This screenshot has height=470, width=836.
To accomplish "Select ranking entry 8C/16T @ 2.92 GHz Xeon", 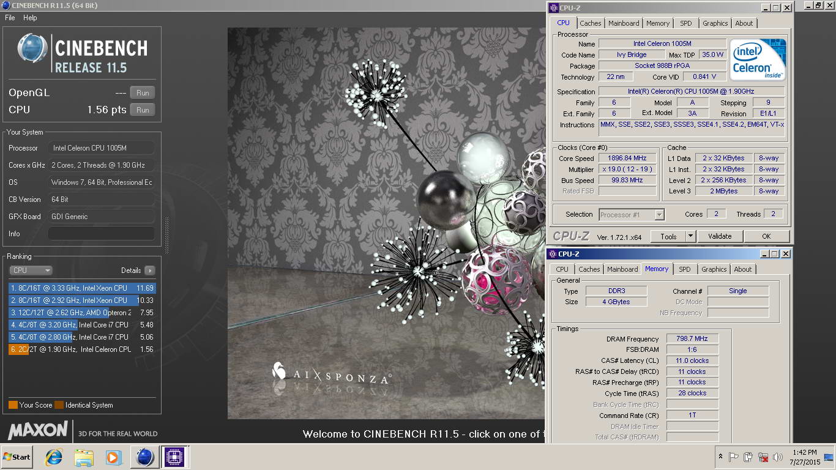I will pyautogui.click(x=82, y=300).
